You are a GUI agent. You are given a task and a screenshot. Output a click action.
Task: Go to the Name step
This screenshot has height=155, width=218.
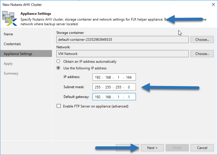click(x=8, y=34)
